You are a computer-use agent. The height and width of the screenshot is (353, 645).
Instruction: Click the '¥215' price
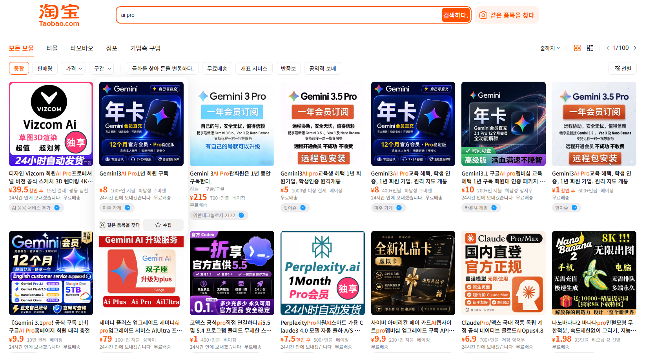[199, 197]
